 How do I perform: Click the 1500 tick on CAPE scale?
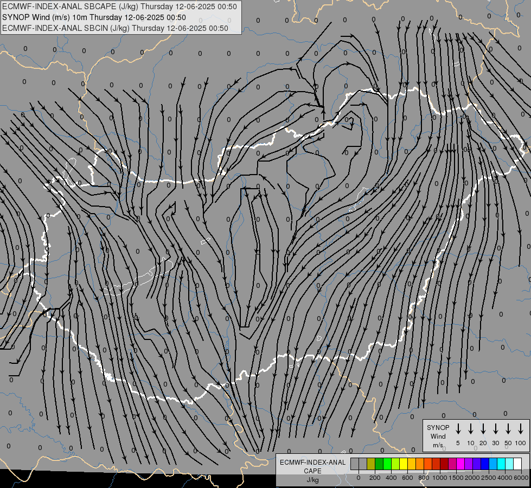point(456,478)
